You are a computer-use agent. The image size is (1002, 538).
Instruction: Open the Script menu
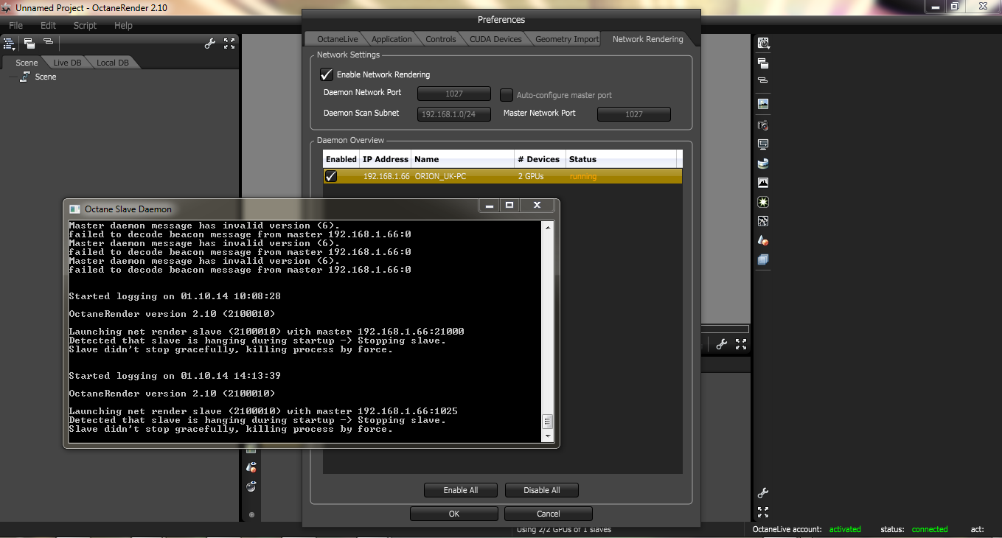pyautogui.click(x=85, y=25)
